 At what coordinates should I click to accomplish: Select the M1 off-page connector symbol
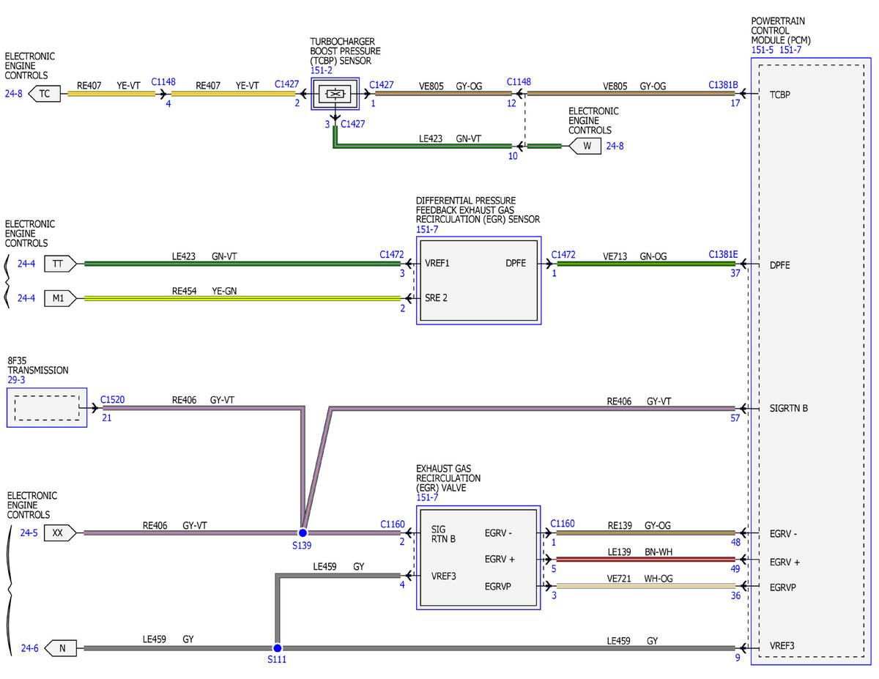click(60, 298)
